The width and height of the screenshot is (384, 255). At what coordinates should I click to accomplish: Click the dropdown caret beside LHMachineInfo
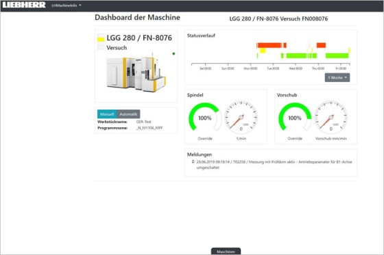click(x=80, y=5)
